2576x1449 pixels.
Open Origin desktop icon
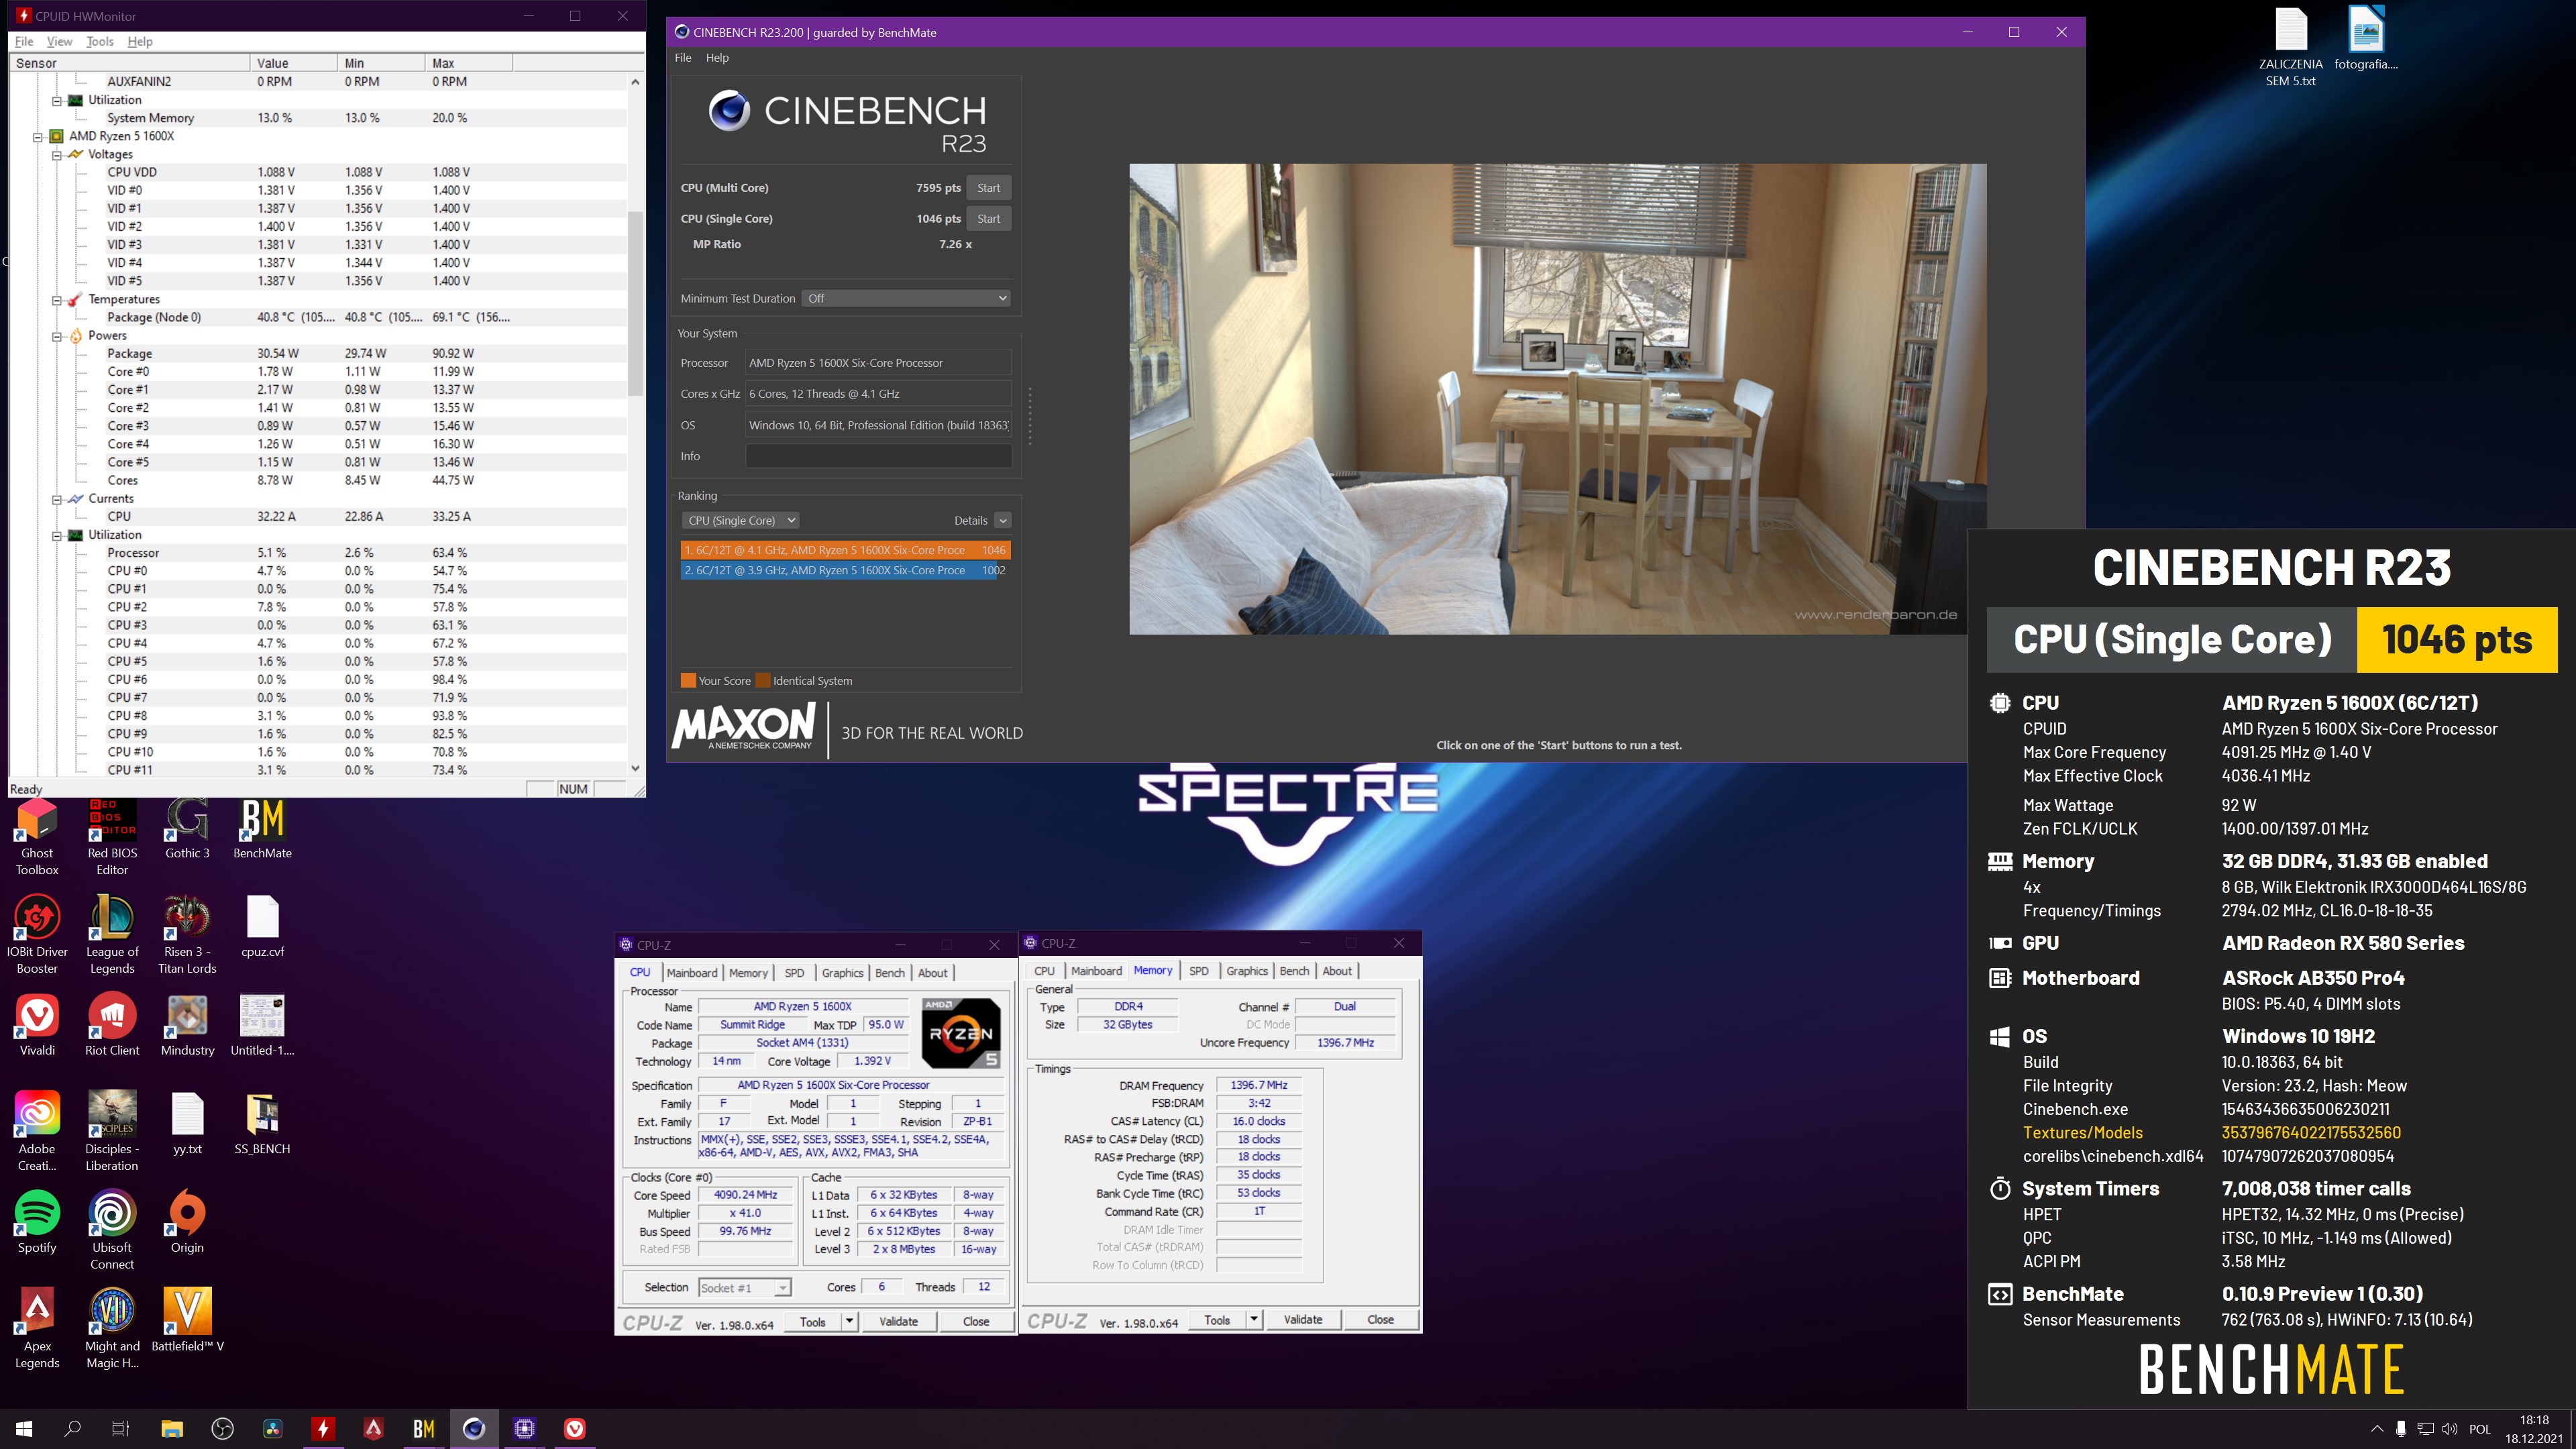click(x=187, y=1222)
